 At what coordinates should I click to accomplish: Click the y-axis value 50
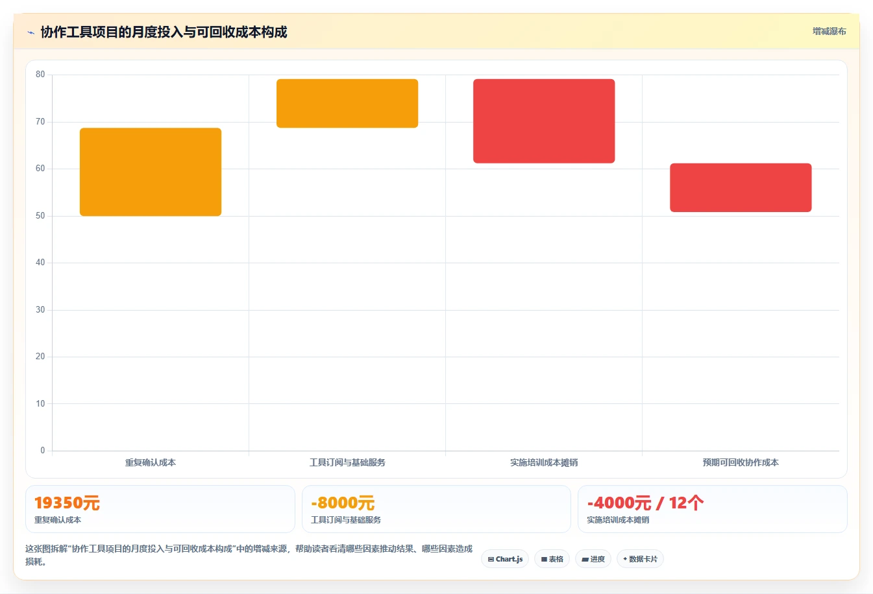[x=40, y=216]
